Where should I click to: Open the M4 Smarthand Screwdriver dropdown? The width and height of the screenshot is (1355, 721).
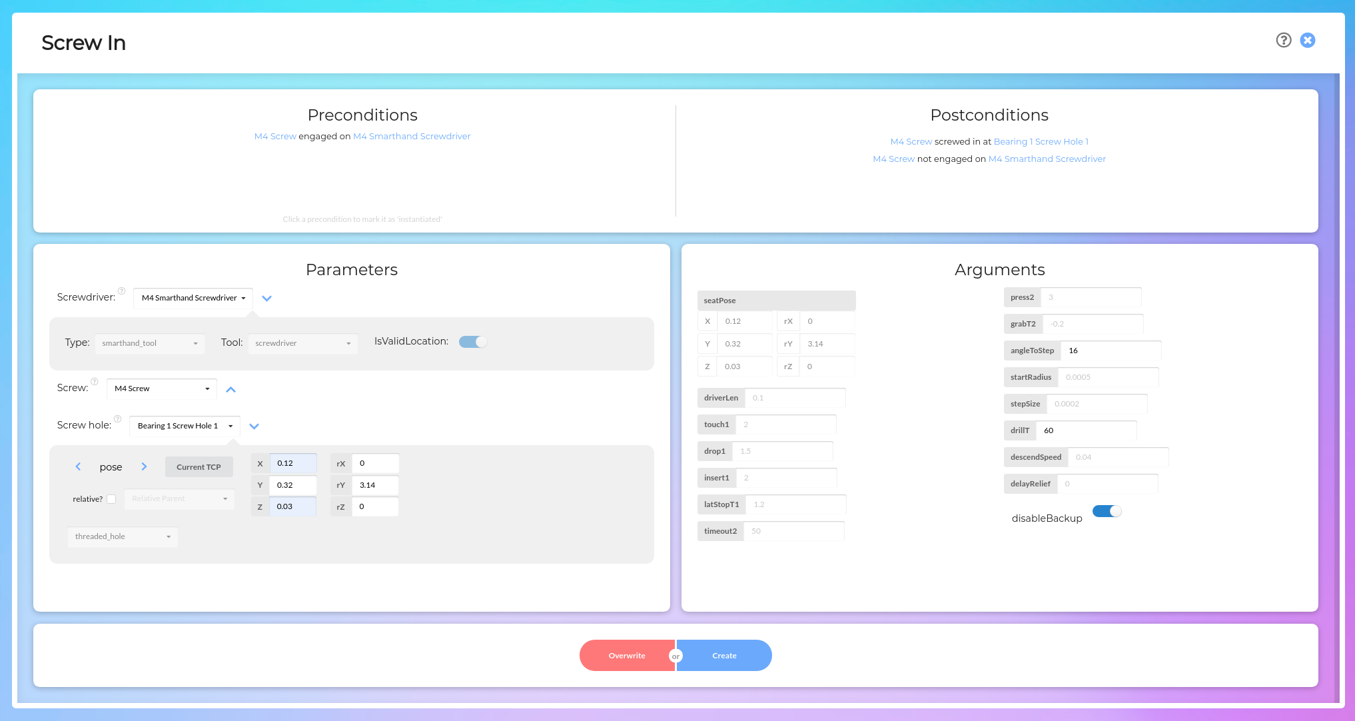pos(193,298)
